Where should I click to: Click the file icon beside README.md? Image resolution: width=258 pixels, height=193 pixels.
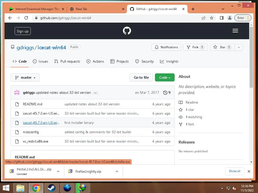[17, 104]
